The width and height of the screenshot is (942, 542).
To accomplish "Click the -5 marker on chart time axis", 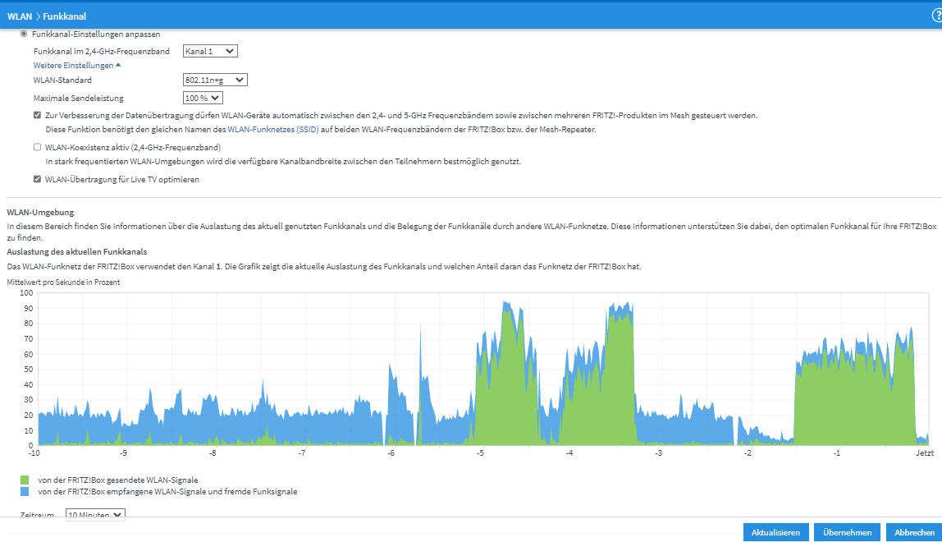I will click(x=480, y=453).
